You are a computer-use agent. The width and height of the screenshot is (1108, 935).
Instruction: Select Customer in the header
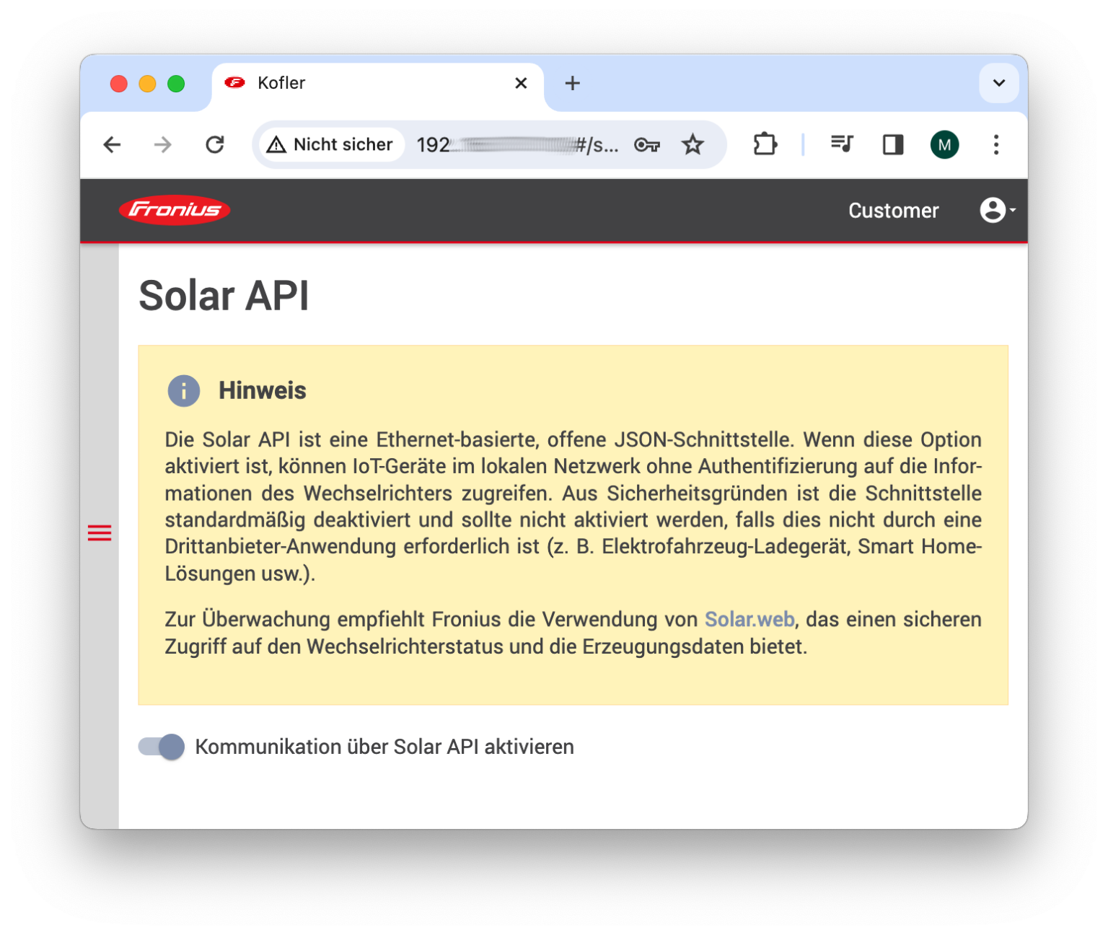click(x=894, y=210)
